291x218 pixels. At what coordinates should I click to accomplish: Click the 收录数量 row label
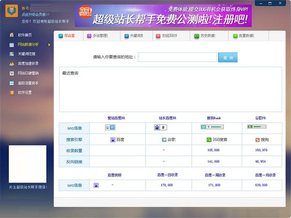[x=74, y=151]
